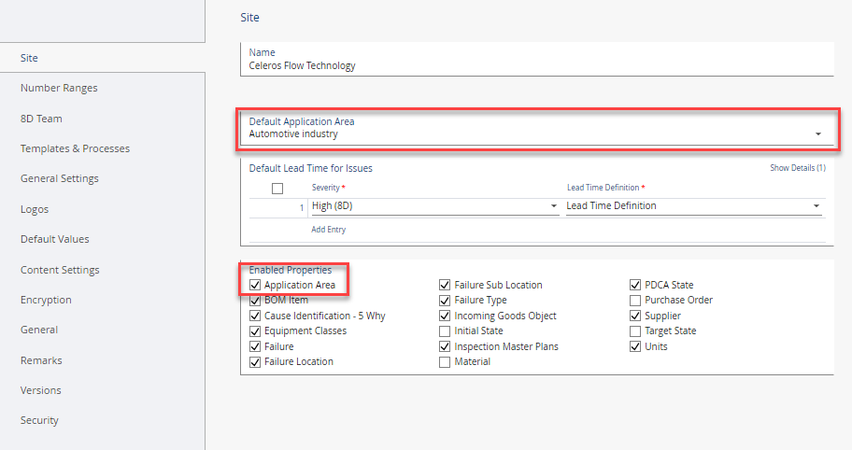
Task: Enable the Initial State checkbox
Action: pos(445,330)
